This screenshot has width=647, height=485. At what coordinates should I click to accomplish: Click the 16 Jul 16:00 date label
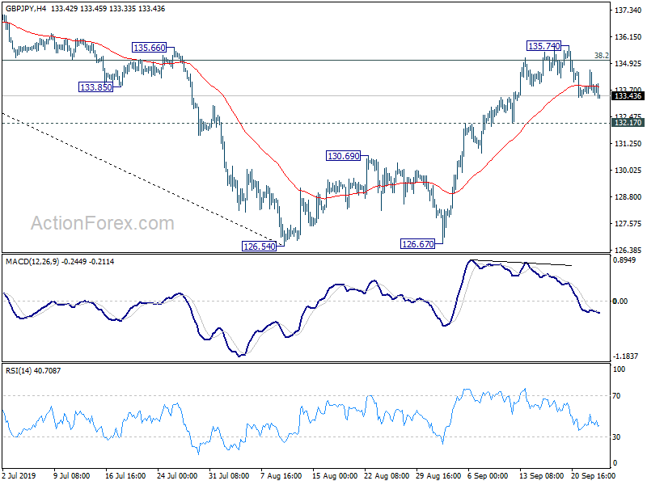pyautogui.click(x=125, y=475)
